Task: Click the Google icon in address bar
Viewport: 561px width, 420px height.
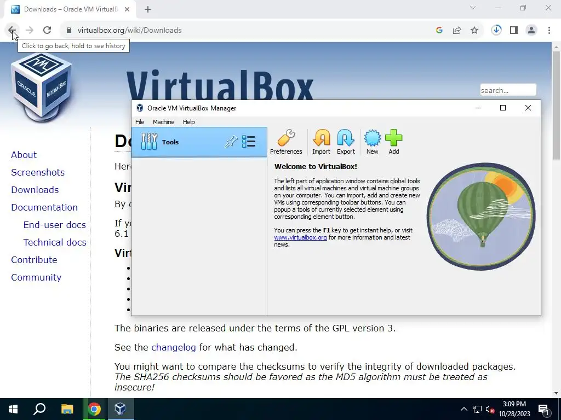Action: (439, 31)
